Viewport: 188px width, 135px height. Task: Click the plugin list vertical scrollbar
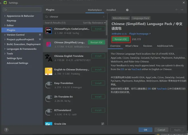[107, 28]
